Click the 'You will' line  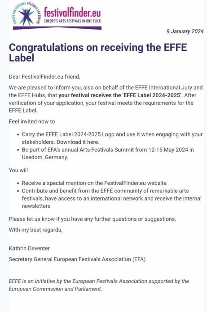[x=18, y=170]
